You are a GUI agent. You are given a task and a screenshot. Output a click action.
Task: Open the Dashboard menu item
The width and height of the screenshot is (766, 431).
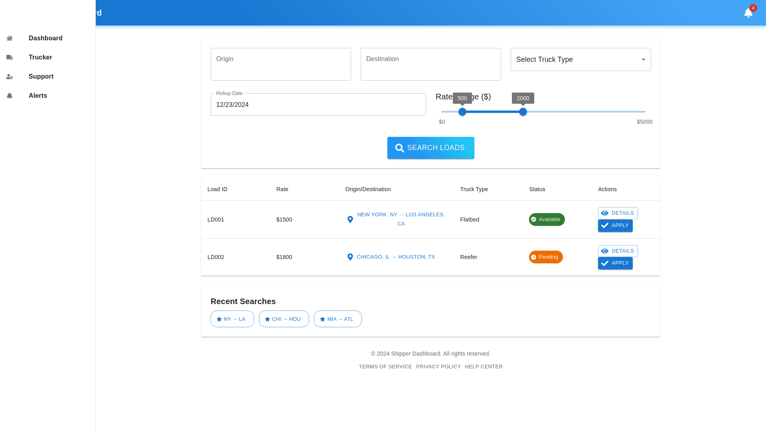pos(45,38)
